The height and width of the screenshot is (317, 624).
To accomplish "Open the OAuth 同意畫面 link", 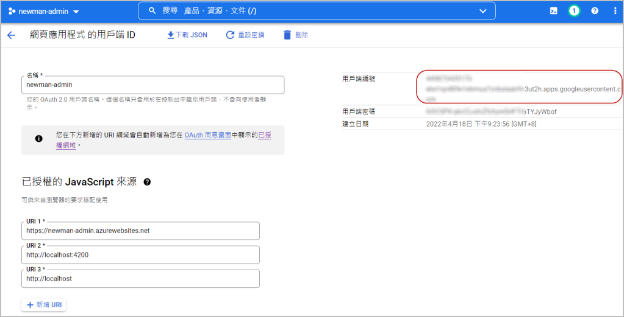I will pos(207,135).
